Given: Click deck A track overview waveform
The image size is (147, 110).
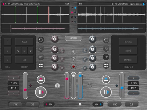Looking at the screenshot, I should point(35,28).
